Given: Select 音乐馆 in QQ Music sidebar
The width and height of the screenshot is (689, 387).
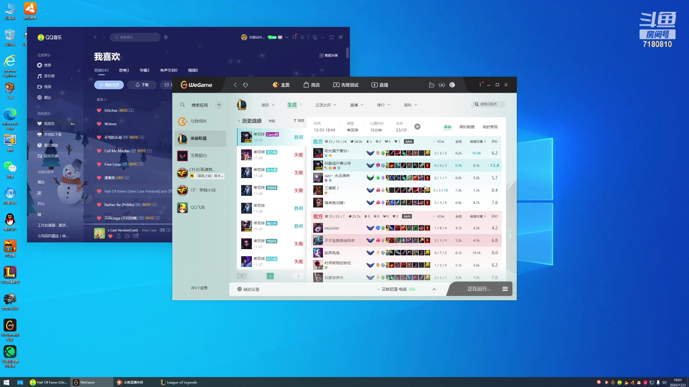Looking at the screenshot, I should tap(46, 76).
